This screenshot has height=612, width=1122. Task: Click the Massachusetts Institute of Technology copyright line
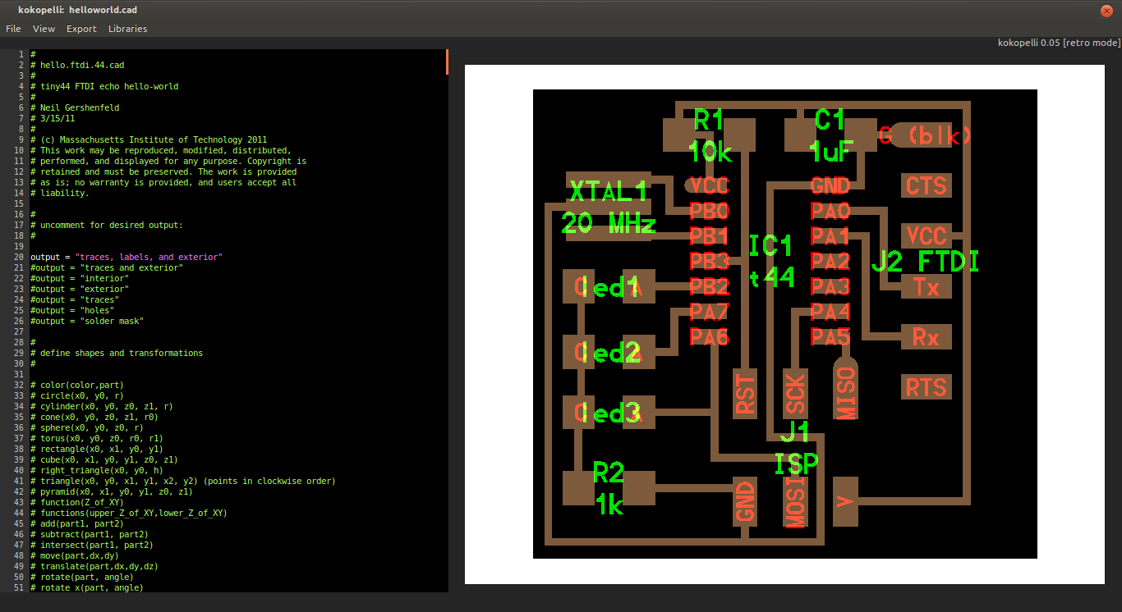pos(149,139)
